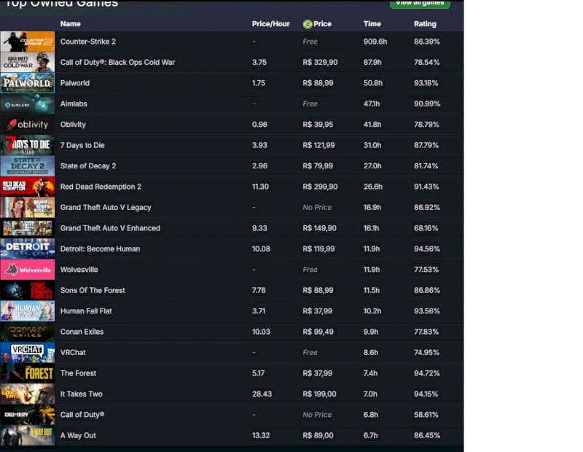Open the Human Fall Flat link

click(x=86, y=311)
